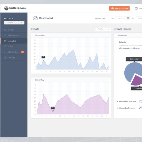Click the briefcase icon in Try Enterprise
Image resolution: width=142 pixels, height=142 pixels.
point(112,8)
